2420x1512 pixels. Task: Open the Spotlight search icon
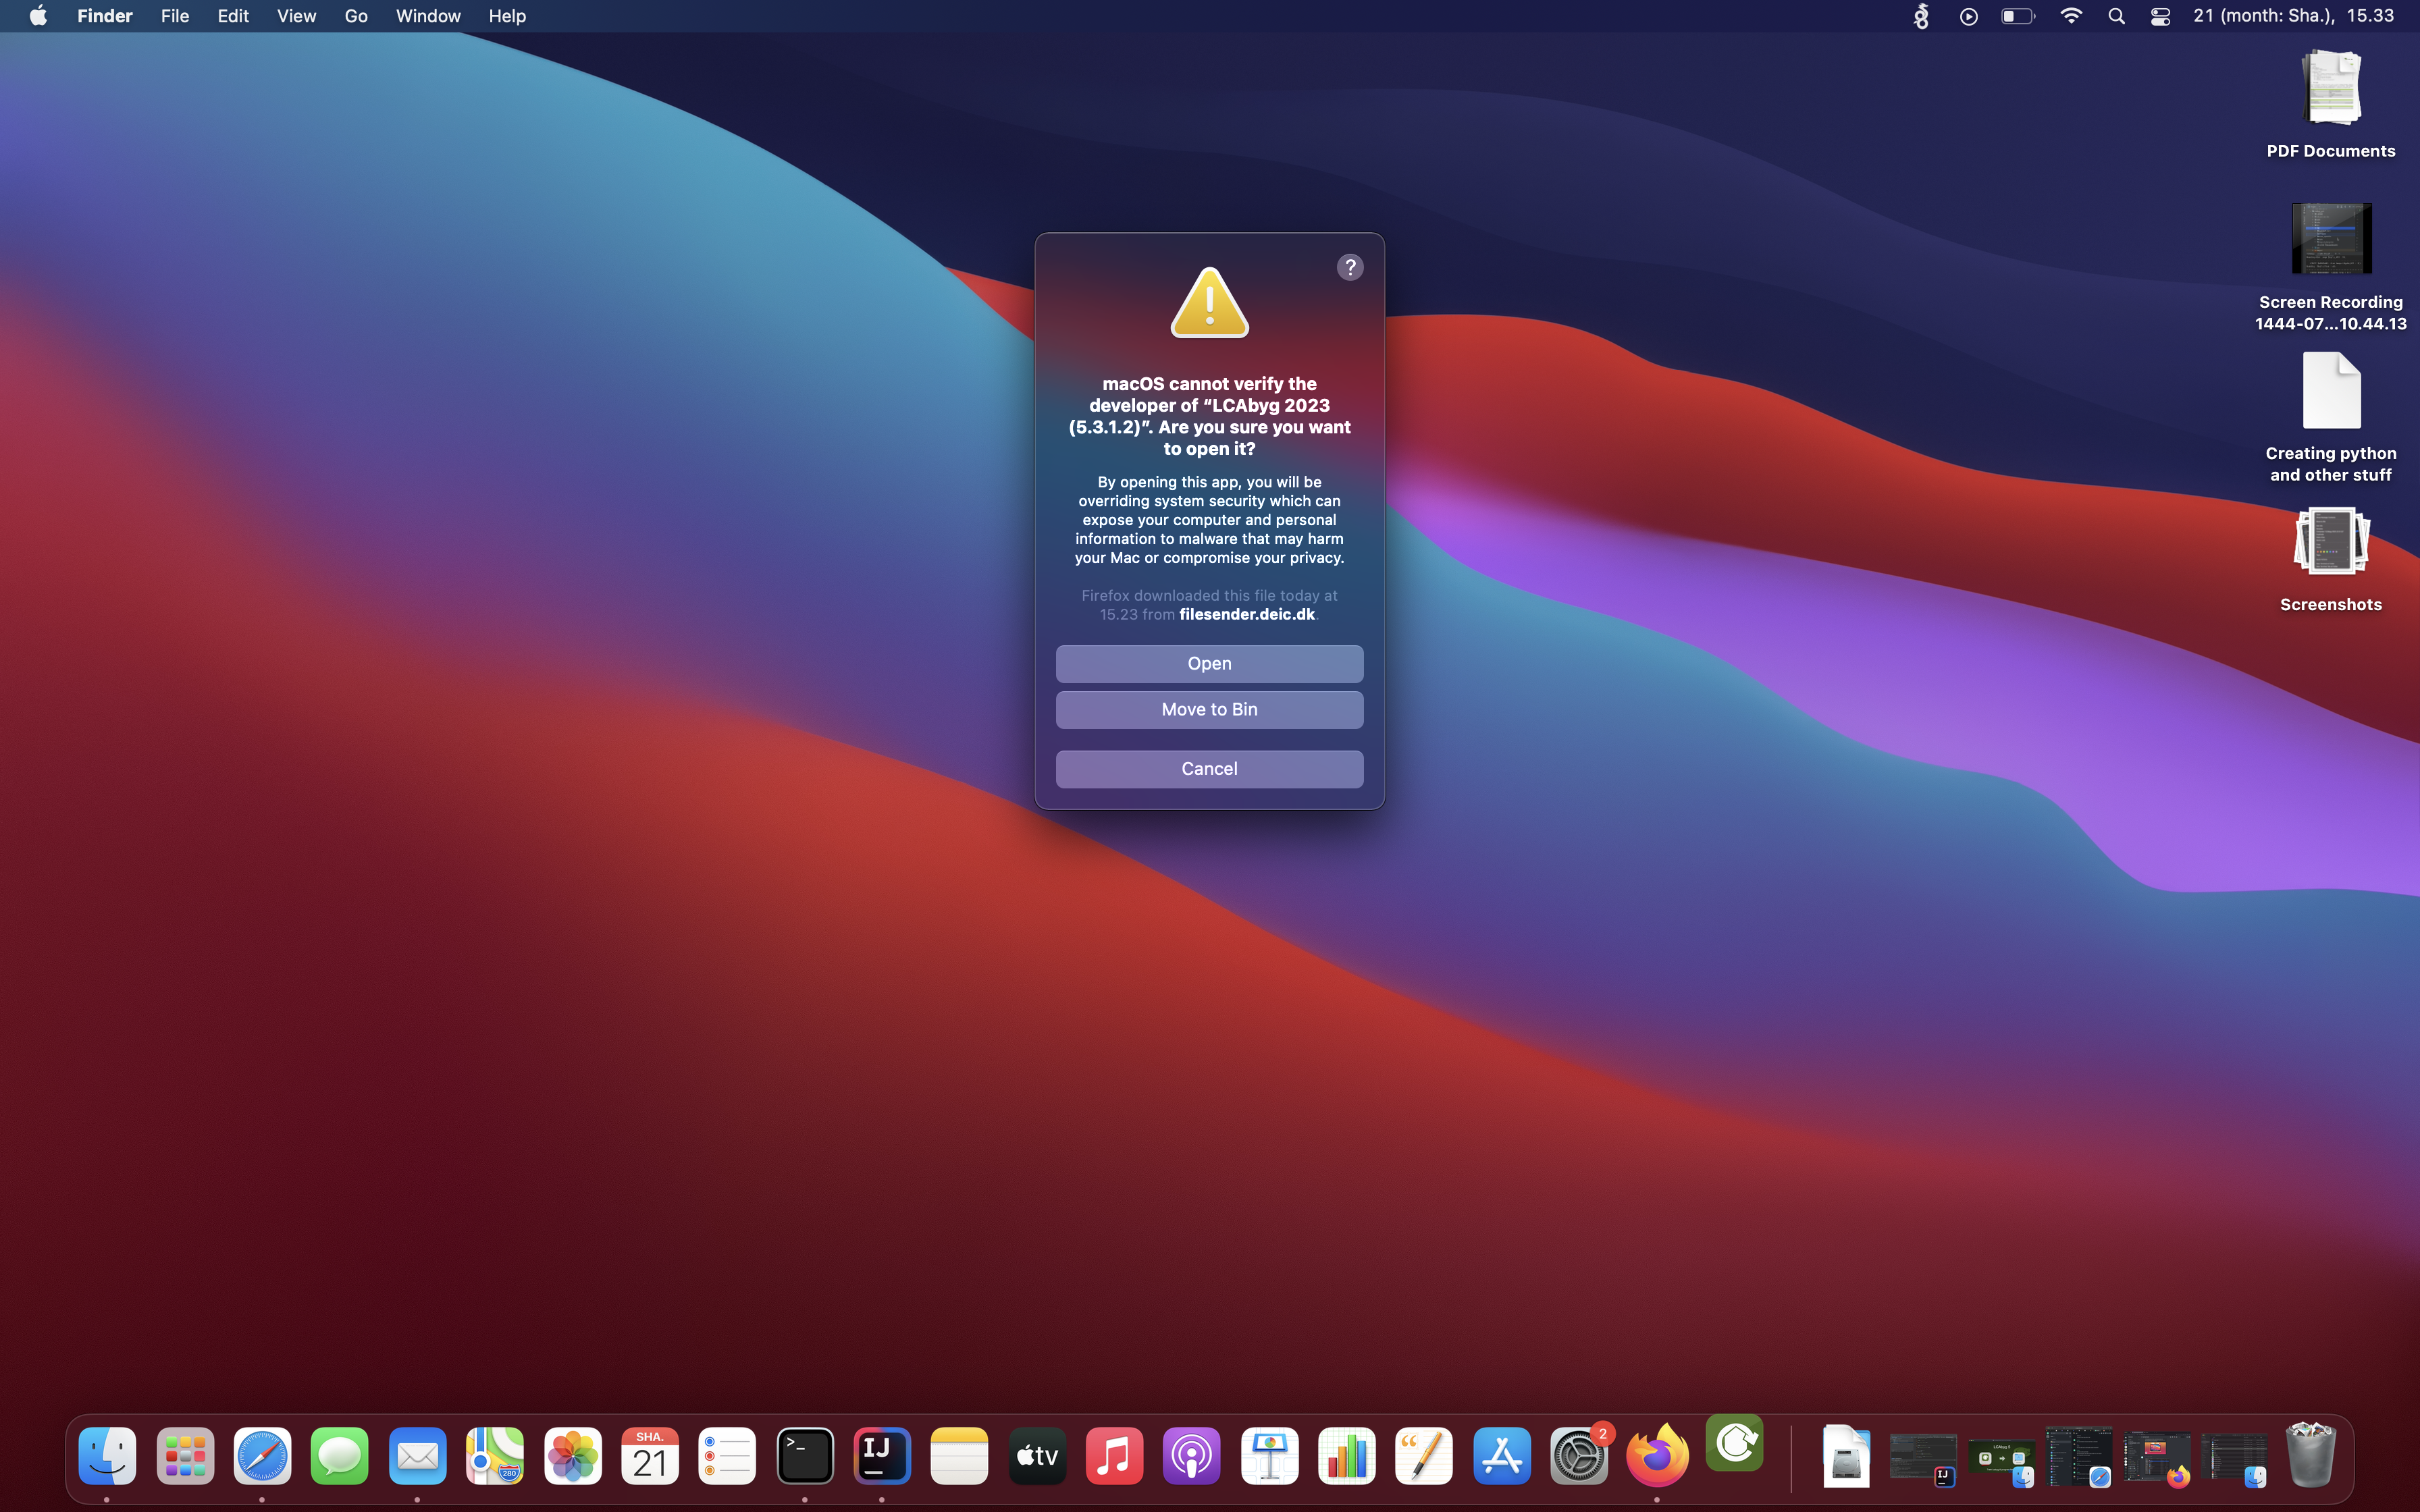2116,16
